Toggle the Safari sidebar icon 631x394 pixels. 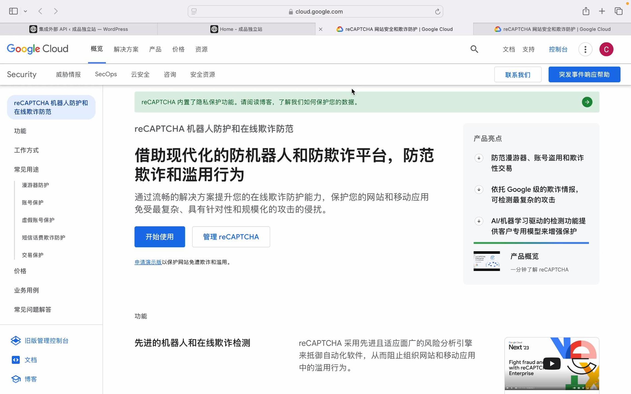click(13, 11)
